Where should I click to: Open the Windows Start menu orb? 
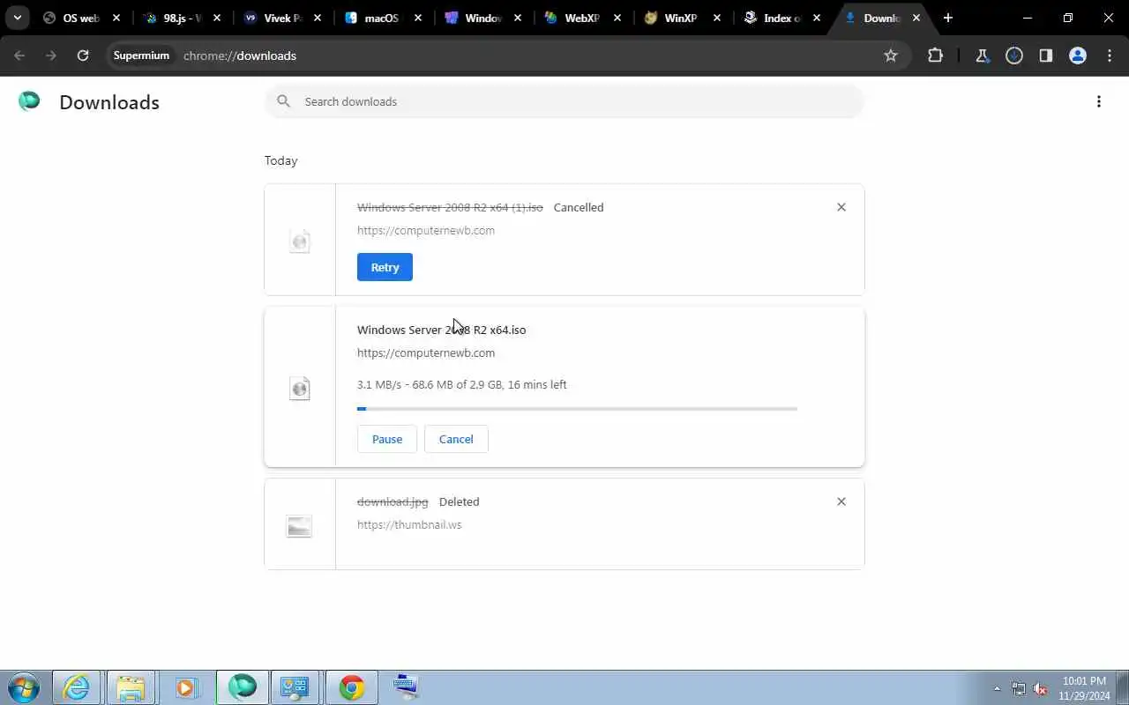(23, 687)
